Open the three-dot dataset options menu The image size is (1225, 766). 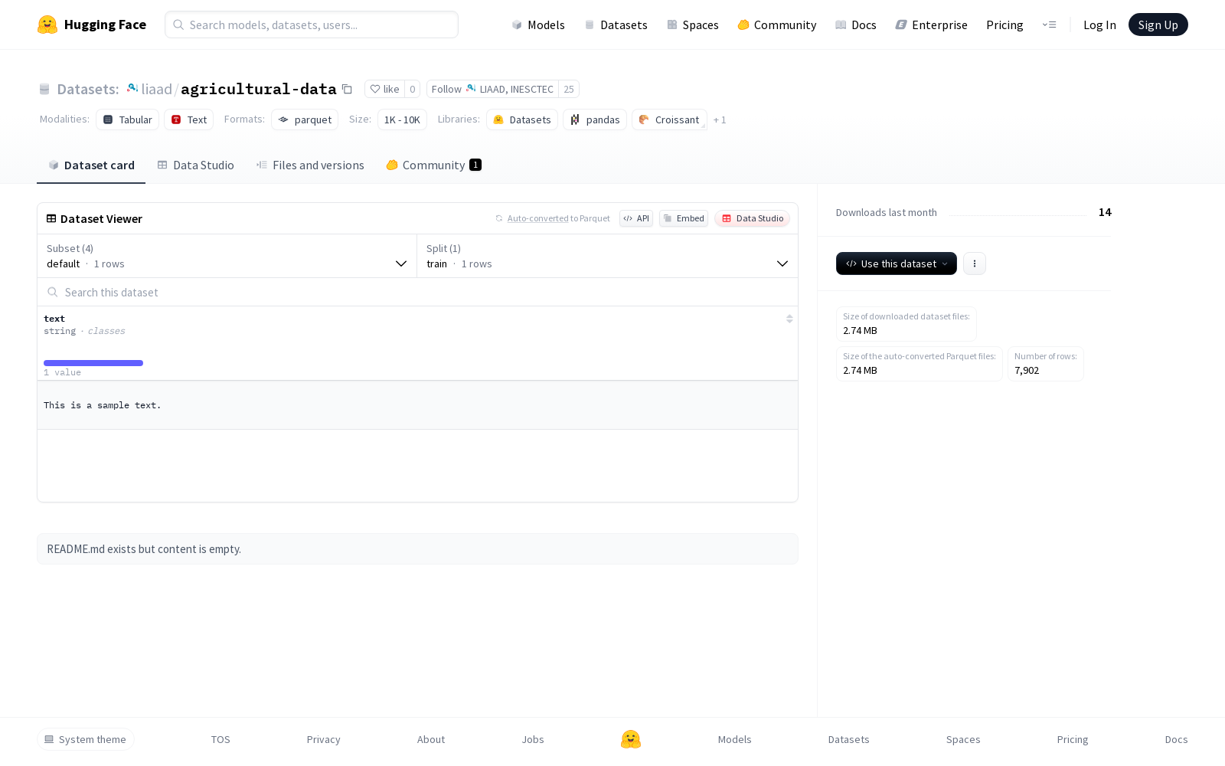[974, 264]
